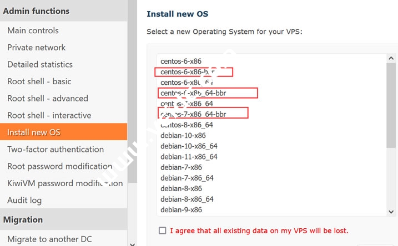This screenshot has height=246, width=398.
Task: Launch Root shell - interactive
Action: (49, 115)
